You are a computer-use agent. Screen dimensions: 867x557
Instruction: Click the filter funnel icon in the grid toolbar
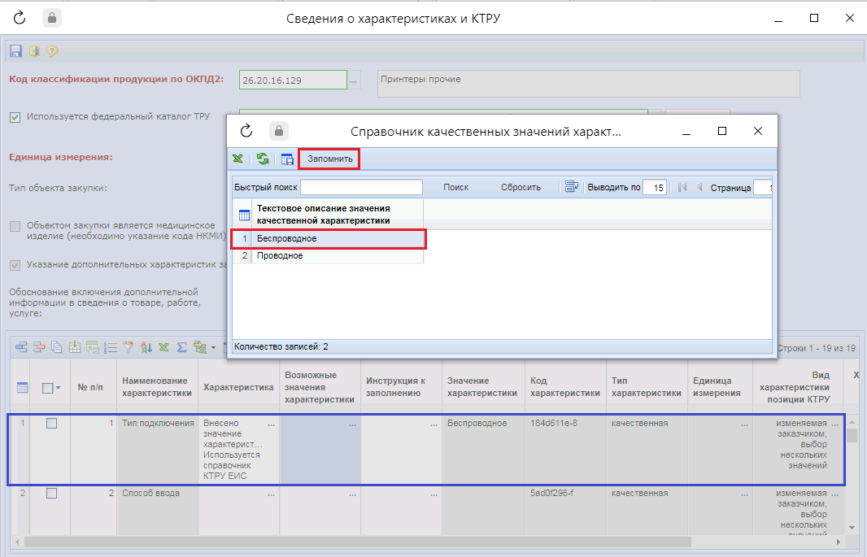click(x=128, y=348)
